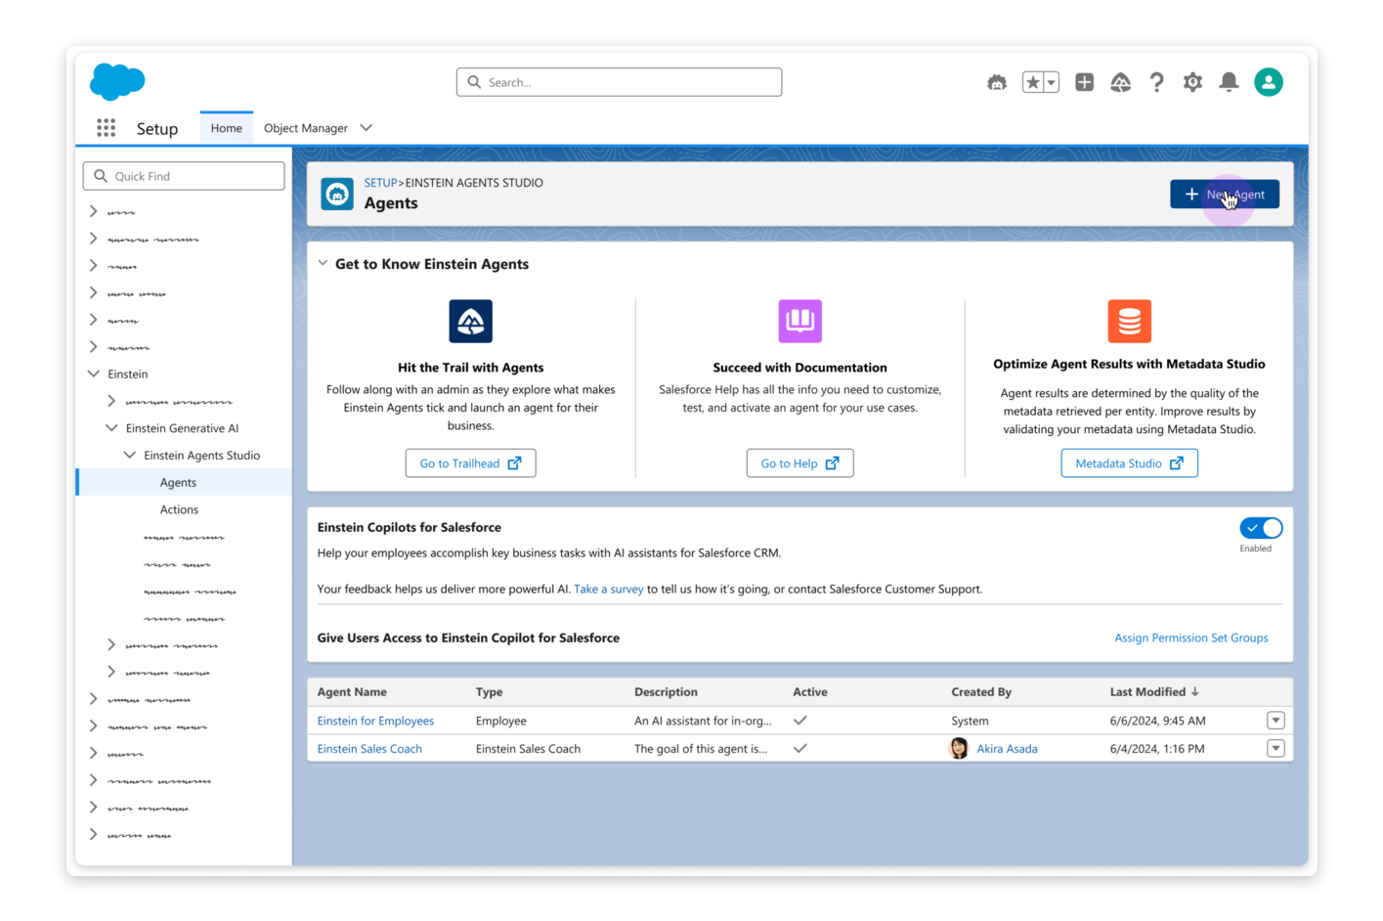
Task: Click the Active checkmark for Einstein Sales Coach
Action: [800, 748]
